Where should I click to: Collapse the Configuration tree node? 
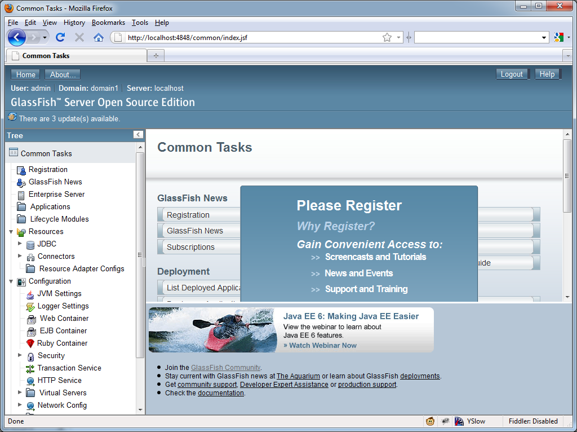(11, 281)
